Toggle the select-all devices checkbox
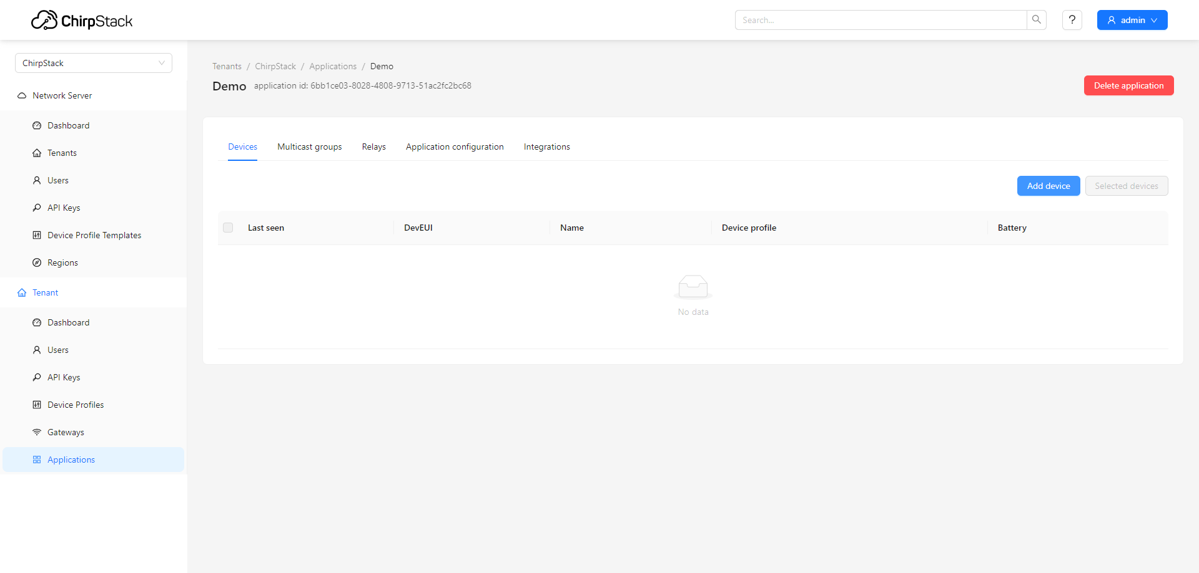 click(x=228, y=228)
